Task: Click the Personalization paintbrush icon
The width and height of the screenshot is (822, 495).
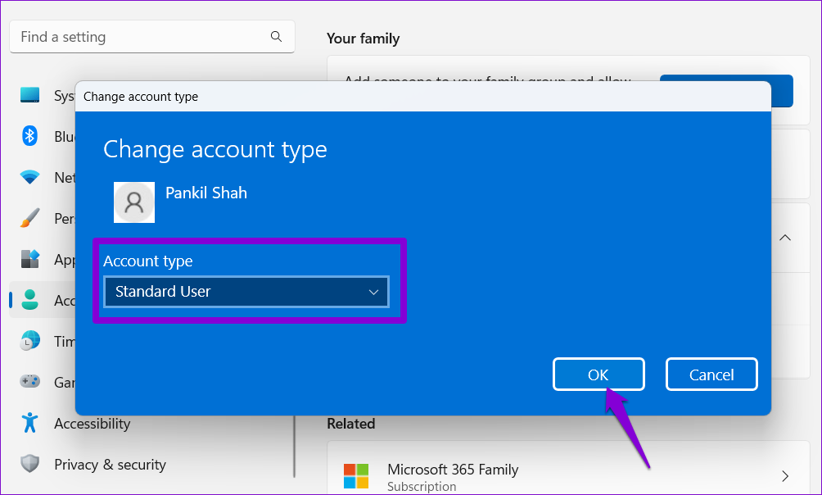Action: click(x=30, y=218)
